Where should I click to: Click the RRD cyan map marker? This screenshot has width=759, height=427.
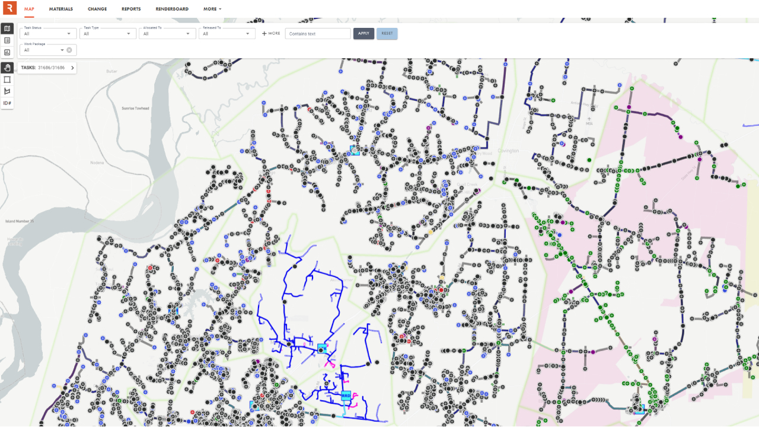[346, 395]
